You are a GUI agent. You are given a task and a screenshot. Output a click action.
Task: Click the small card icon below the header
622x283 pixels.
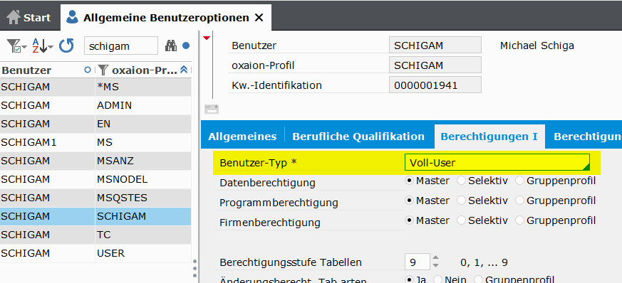(x=212, y=110)
